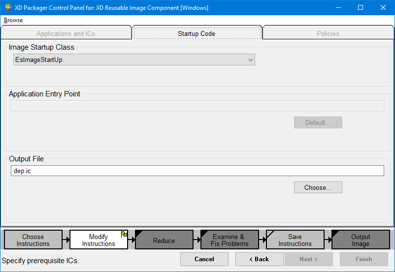Click the Output File text field

click(197, 171)
